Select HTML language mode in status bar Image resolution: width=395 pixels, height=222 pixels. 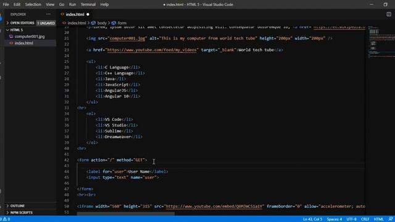click(378, 219)
